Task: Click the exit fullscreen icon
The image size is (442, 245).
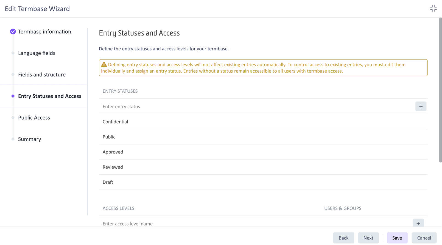Action: pos(433,9)
